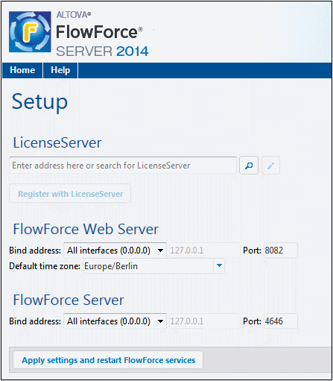
Task: Click Apply settings and restart FlowForce services
Action: click(x=108, y=360)
